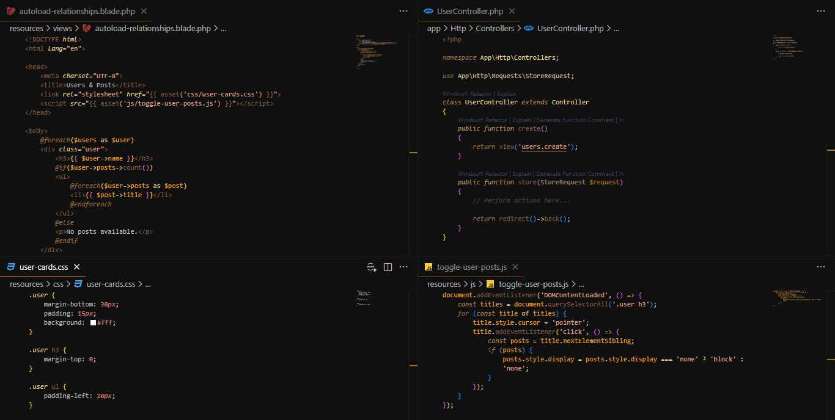
Task: Open the 'app' breadcrumb segment
Action: click(x=434, y=28)
